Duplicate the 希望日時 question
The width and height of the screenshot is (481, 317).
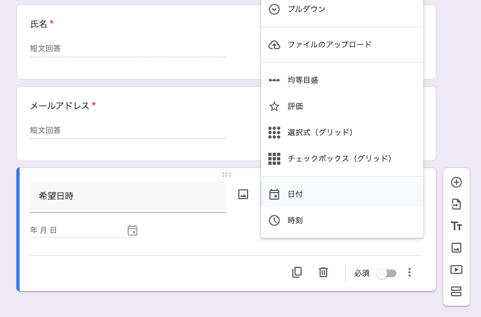pyautogui.click(x=297, y=272)
